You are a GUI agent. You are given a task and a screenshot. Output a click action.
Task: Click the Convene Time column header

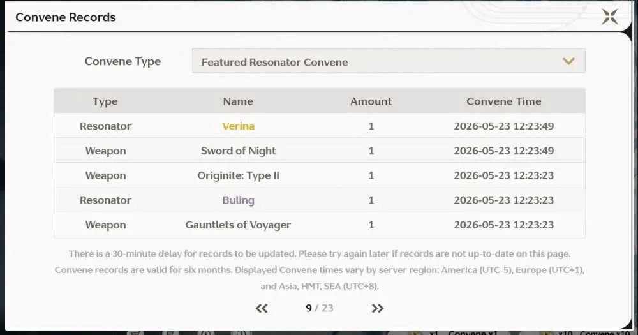pyautogui.click(x=504, y=101)
